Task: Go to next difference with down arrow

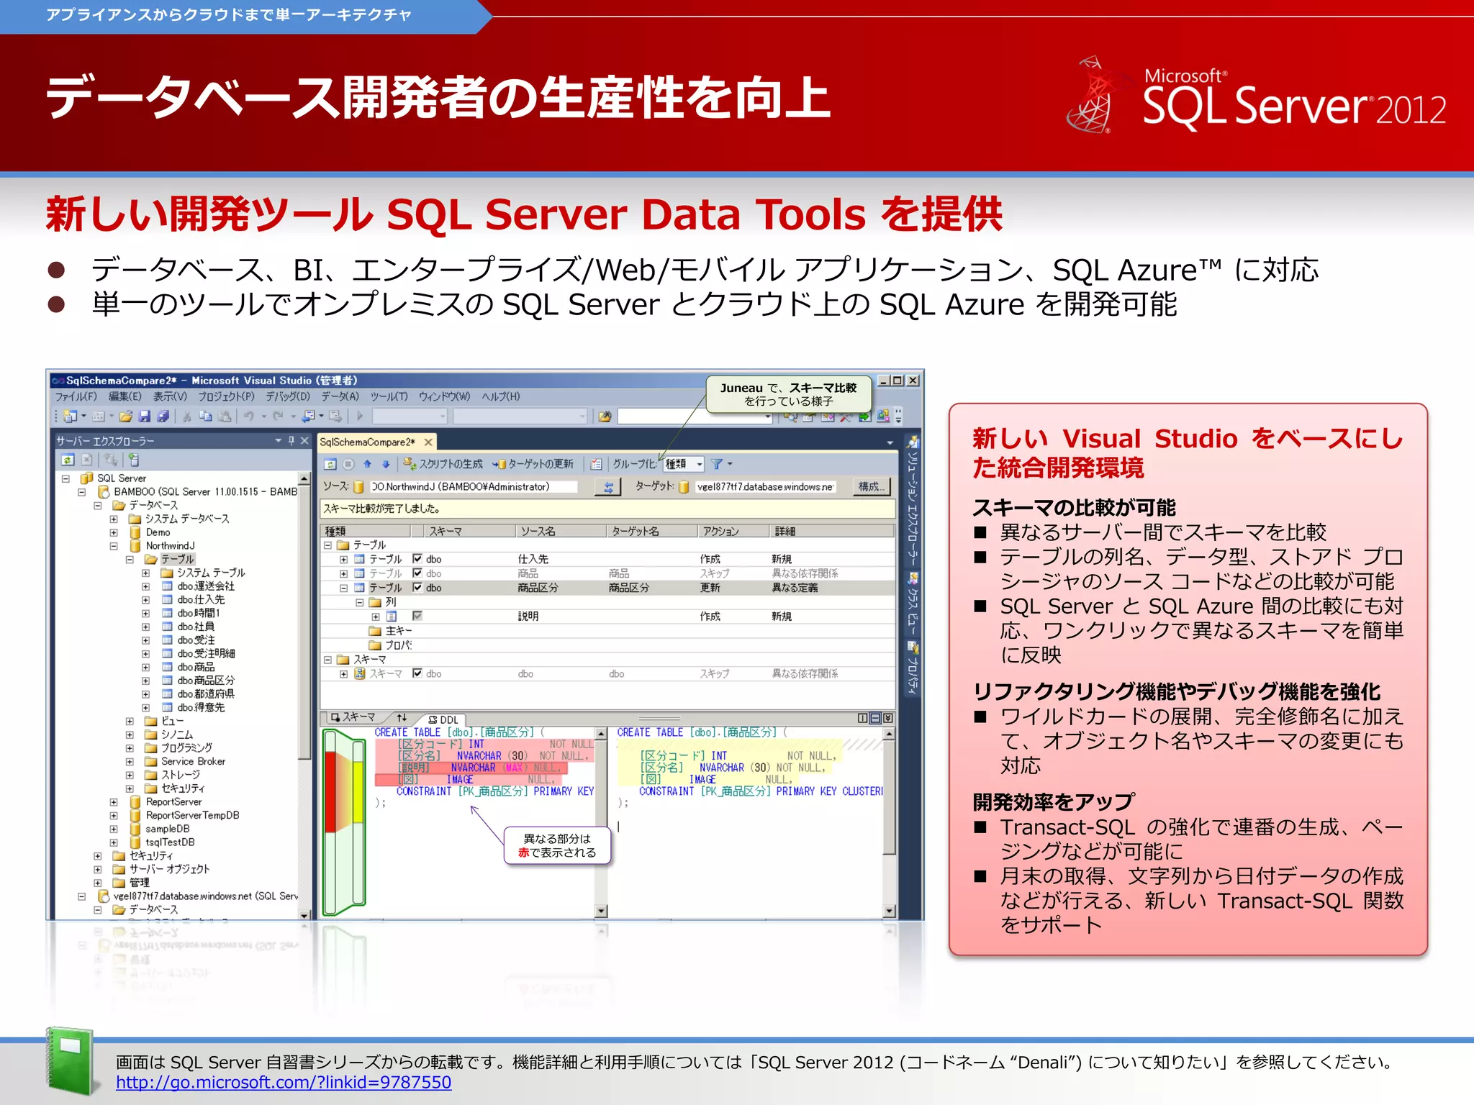Action: [x=386, y=464]
